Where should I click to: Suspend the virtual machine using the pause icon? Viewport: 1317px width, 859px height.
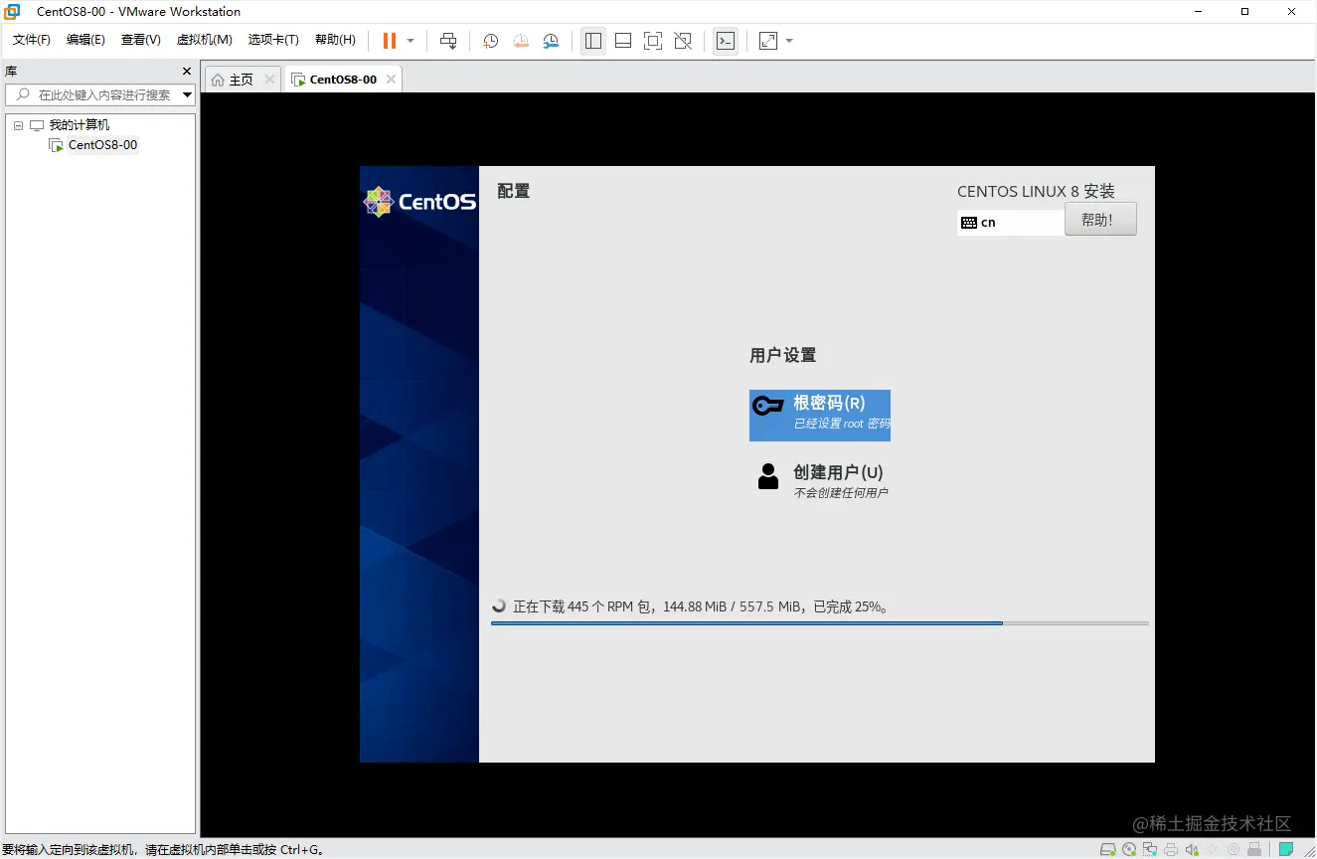pyautogui.click(x=388, y=41)
